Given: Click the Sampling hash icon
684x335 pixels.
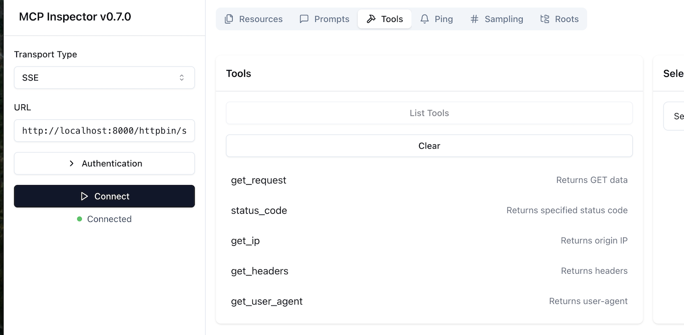Looking at the screenshot, I should pos(473,19).
